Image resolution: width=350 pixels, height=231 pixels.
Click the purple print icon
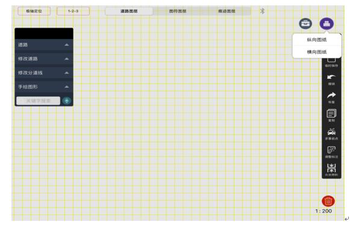(x=327, y=23)
